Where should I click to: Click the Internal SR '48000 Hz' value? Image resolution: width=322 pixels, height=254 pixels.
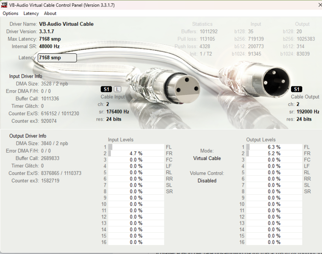pyautogui.click(x=49, y=47)
